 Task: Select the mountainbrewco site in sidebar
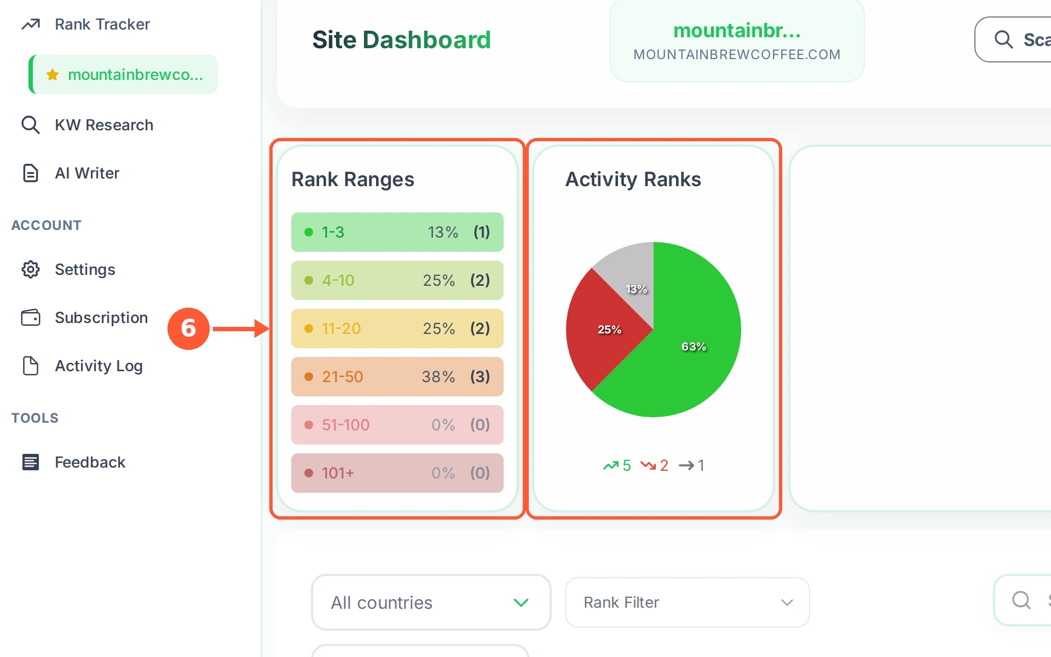click(123, 74)
